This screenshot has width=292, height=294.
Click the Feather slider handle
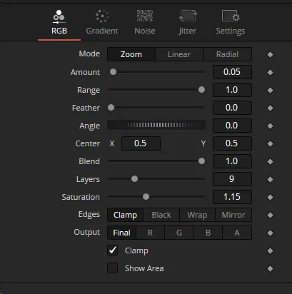coord(111,108)
